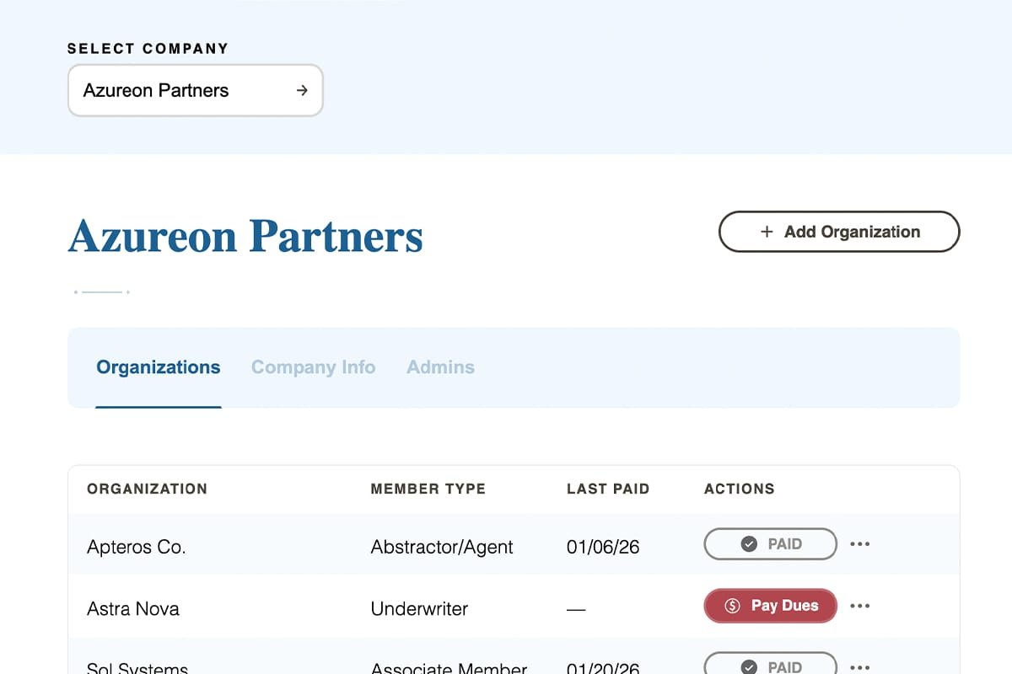Click the Member Type column header
Viewport: 1012px width, 674px height.
tap(428, 489)
